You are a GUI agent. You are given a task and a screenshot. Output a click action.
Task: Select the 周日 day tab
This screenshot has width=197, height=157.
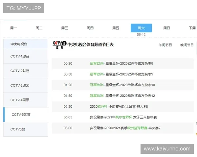(166, 28)
